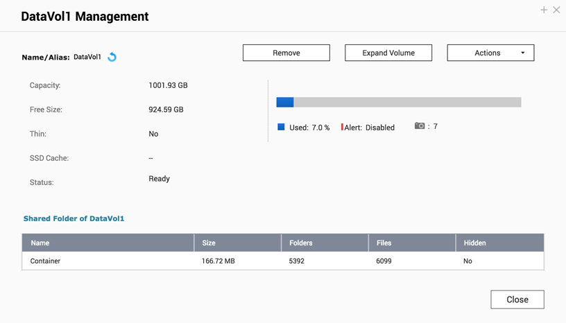Click the rename refresh icon beside DataVol1
Screen dimensions: 566x323
pyautogui.click(x=112, y=57)
